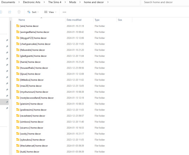189x155 pixels.
Task: Click date 2024-01-10 16:53 of sixamcc row
Action: click(x=75, y=128)
